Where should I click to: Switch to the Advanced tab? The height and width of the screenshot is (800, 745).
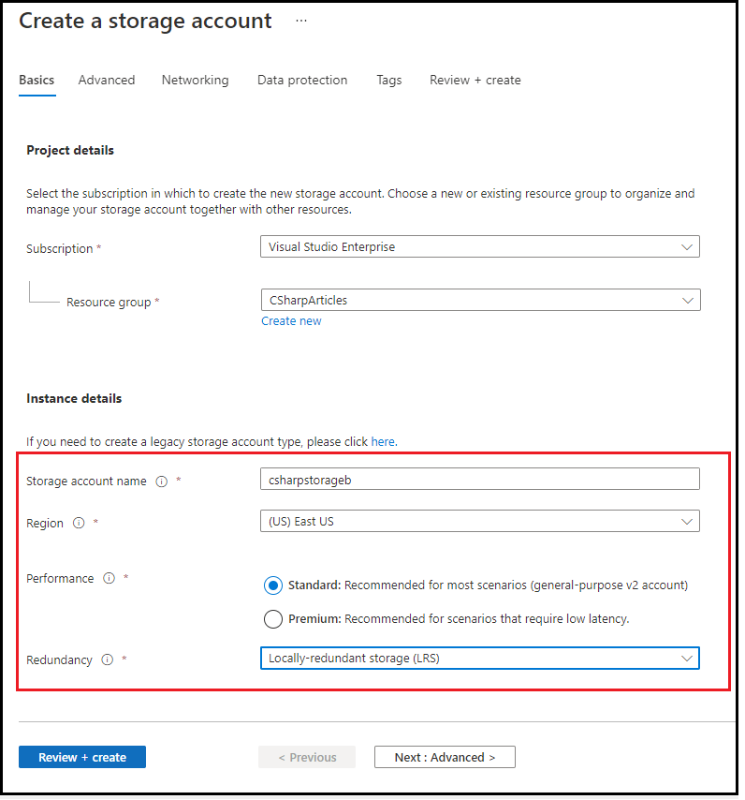107,81
